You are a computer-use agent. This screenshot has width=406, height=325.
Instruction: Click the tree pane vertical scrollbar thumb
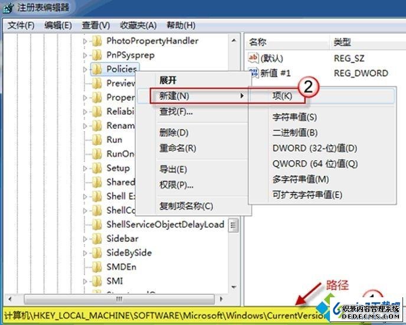(x=234, y=225)
